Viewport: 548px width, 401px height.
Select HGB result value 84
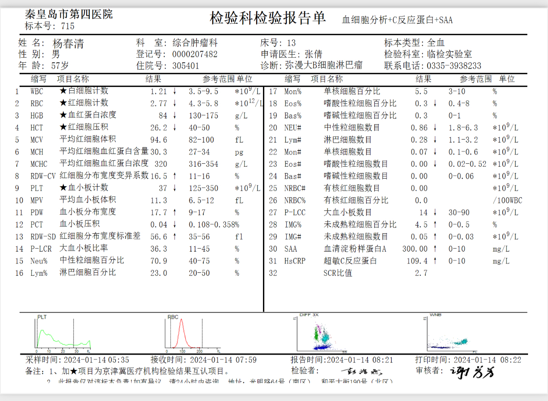click(163, 115)
